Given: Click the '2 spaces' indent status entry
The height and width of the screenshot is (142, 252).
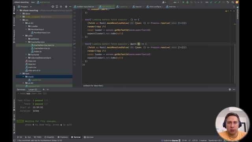Looking at the screenshot, I should coord(203,140).
